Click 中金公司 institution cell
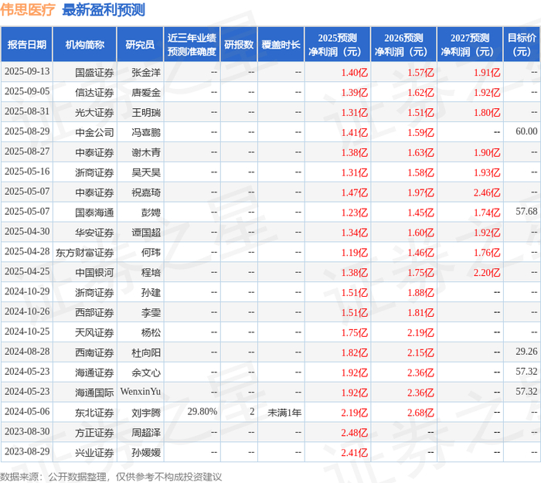This screenshot has height=483, width=541. tap(94, 132)
